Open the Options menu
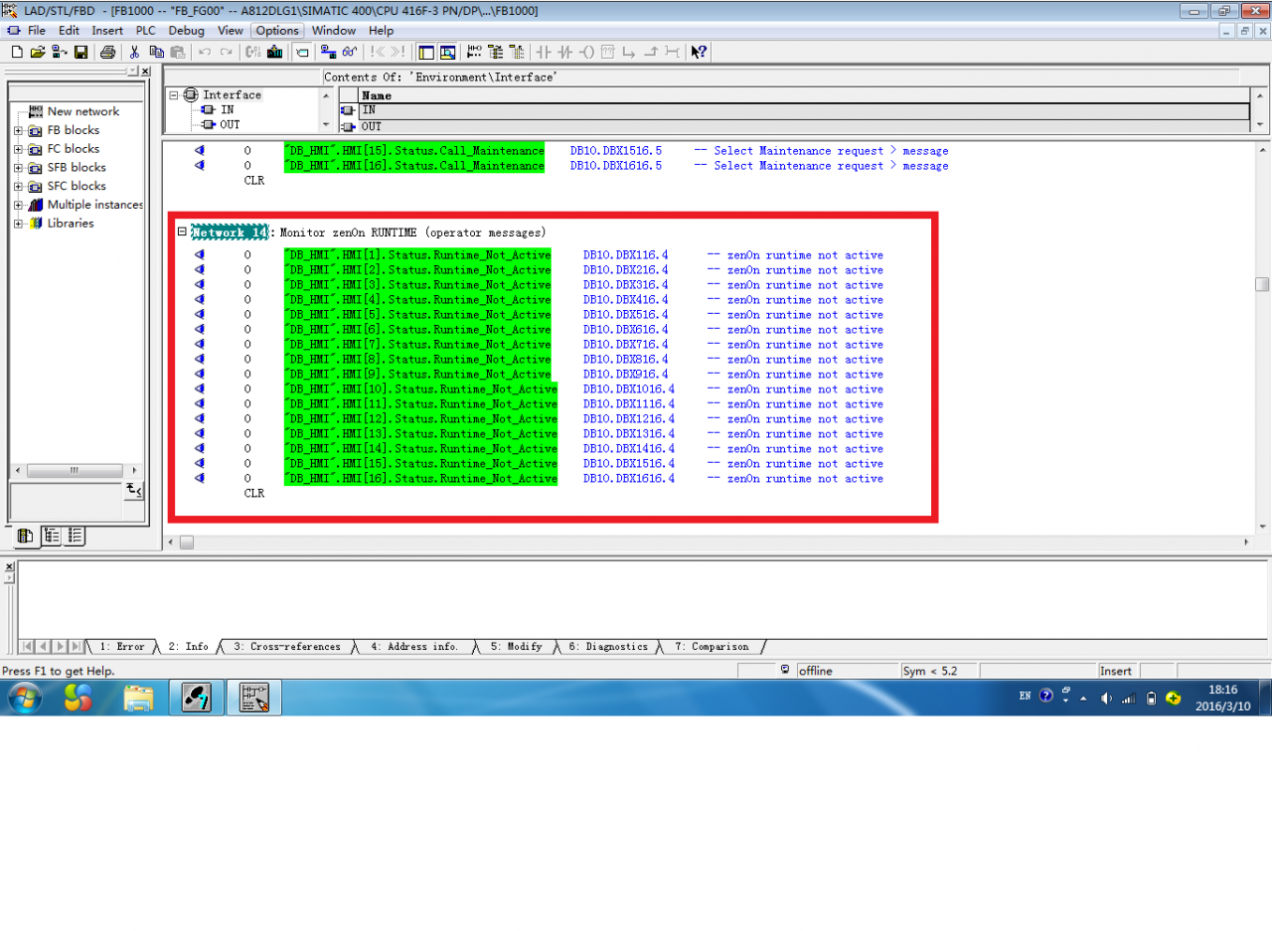 click(277, 31)
